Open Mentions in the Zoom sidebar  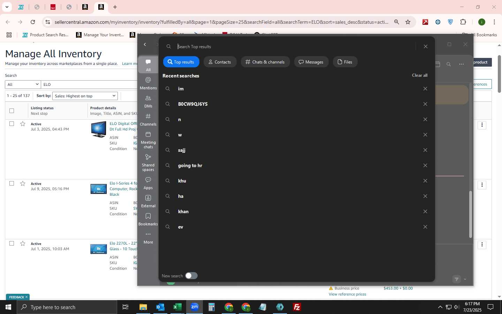148,83
